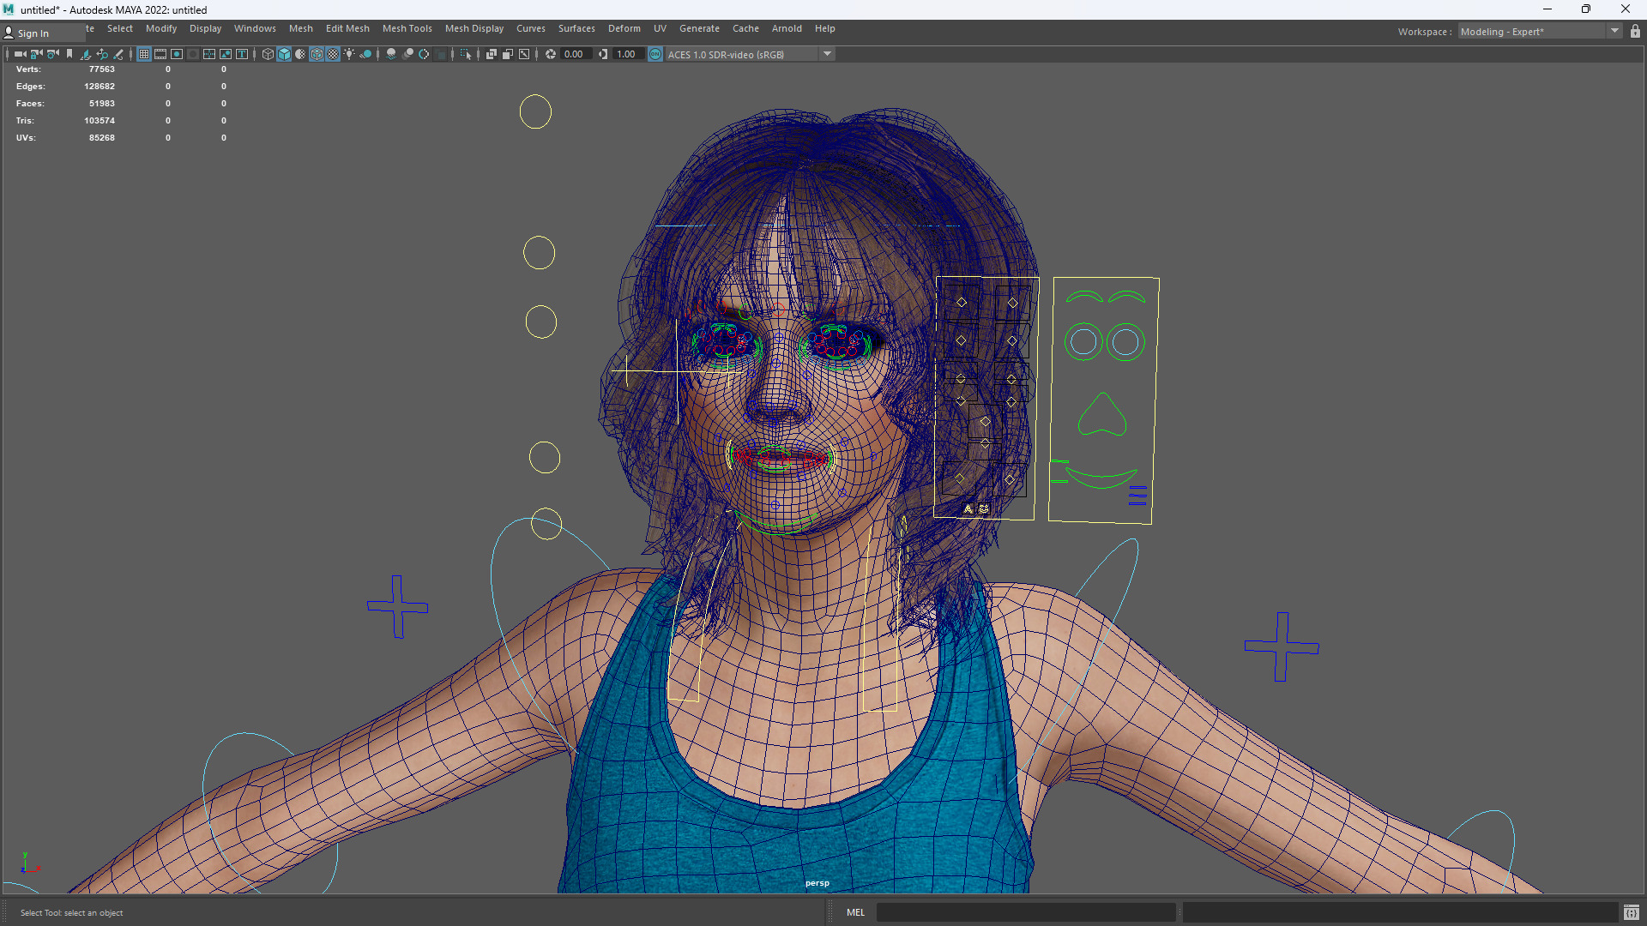Toggle wireframe on shaded mode
The width and height of the screenshot is (1647, 926).
click(317, 54)
